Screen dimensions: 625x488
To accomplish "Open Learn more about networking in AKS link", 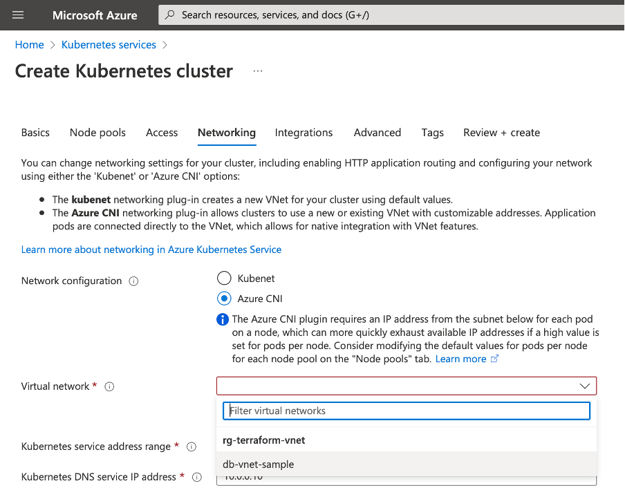I will pos(151,250).
